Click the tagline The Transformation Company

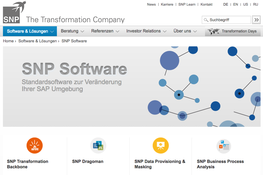click(x=75, y=20)
